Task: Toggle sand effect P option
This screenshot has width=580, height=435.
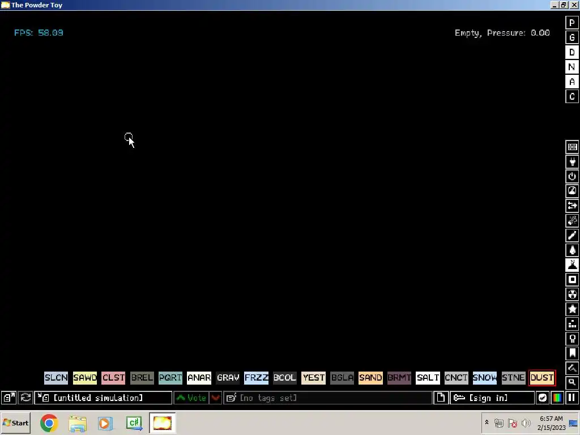Action: 572,23
